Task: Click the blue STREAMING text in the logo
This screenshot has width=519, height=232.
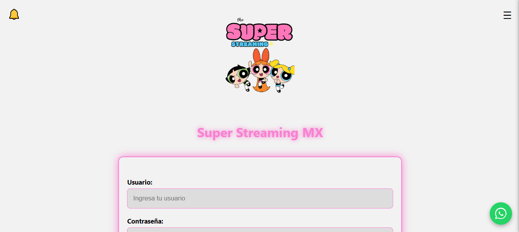Action: 249,44
